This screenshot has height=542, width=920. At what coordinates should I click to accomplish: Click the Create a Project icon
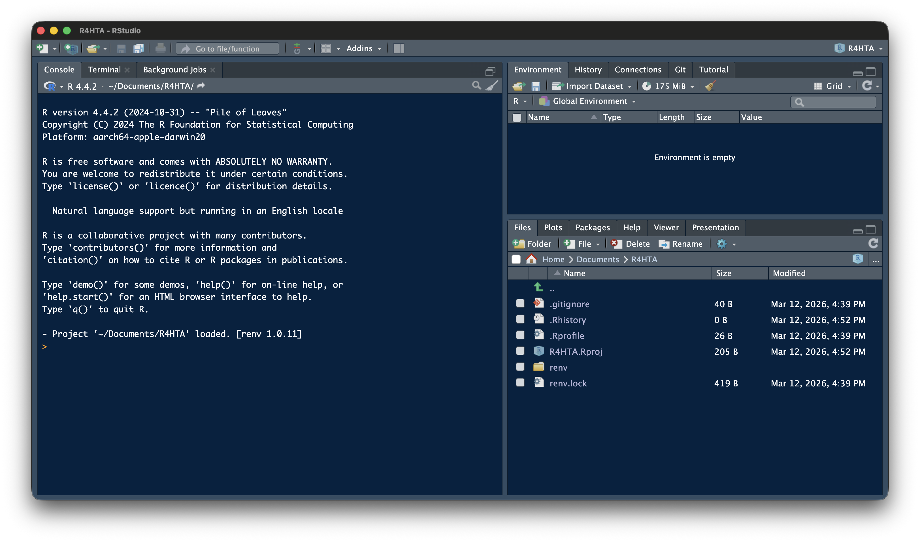pyautogui.click(x=71, y=49)
